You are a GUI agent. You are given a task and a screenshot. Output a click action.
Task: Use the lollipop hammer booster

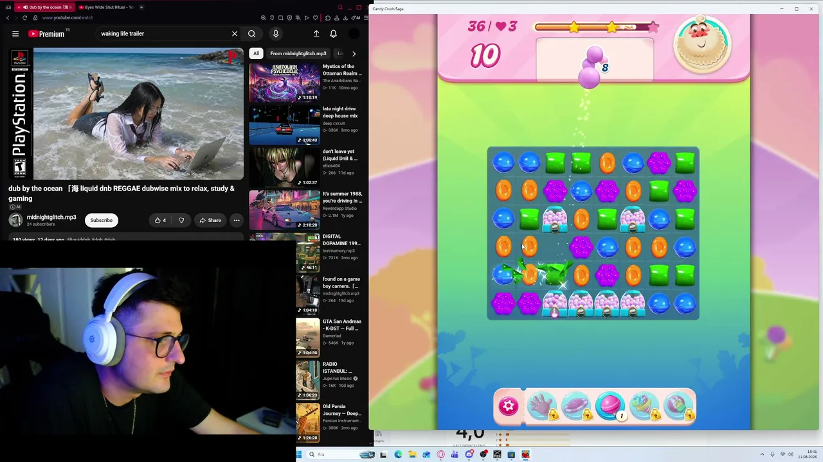point(610,407)
